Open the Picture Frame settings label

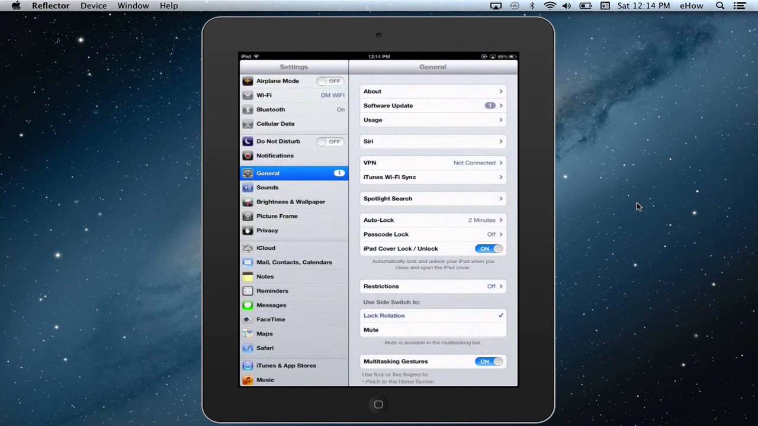[277, 216]
